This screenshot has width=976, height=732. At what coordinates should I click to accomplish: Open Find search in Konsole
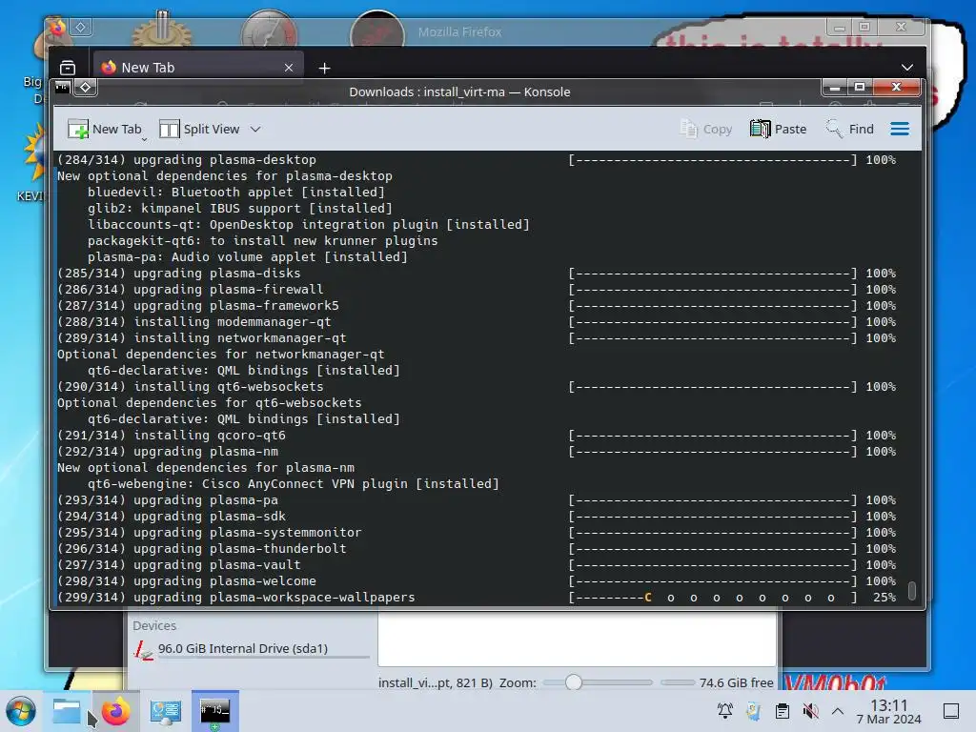coord(849,129)
